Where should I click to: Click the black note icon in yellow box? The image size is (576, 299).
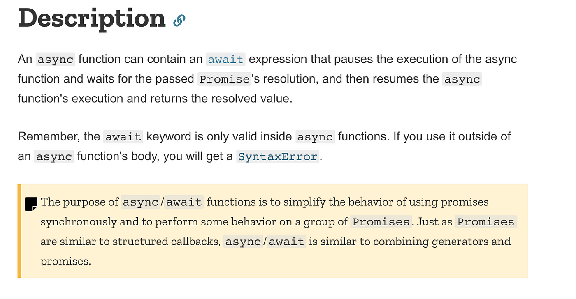click(x=31, y=204)
